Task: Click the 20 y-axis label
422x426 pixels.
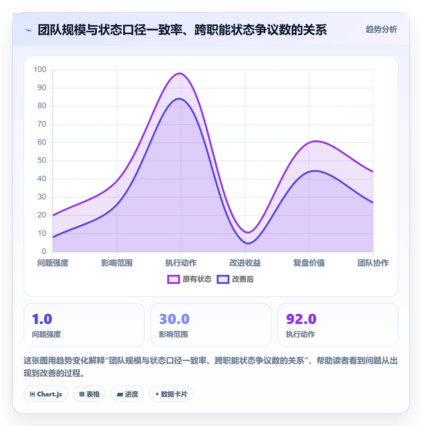Action: [x=42, y=215]
